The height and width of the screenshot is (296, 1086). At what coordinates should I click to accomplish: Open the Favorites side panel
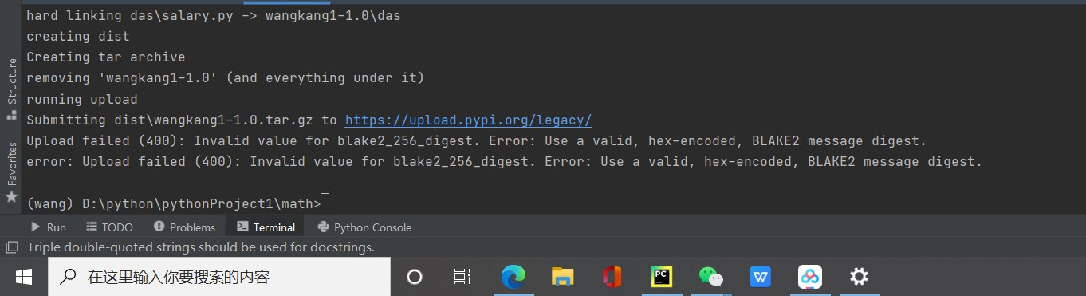click(x=11, y=172)
